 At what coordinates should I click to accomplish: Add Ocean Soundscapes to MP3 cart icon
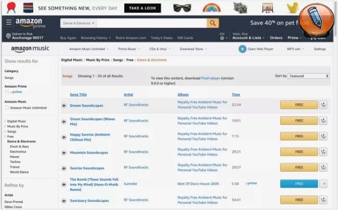pyautogui.click(x=323, y=121)
